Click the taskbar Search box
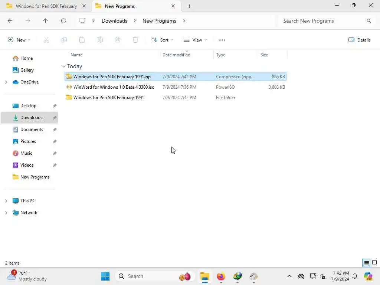This screenshot has height=285, width=380. 155,276
